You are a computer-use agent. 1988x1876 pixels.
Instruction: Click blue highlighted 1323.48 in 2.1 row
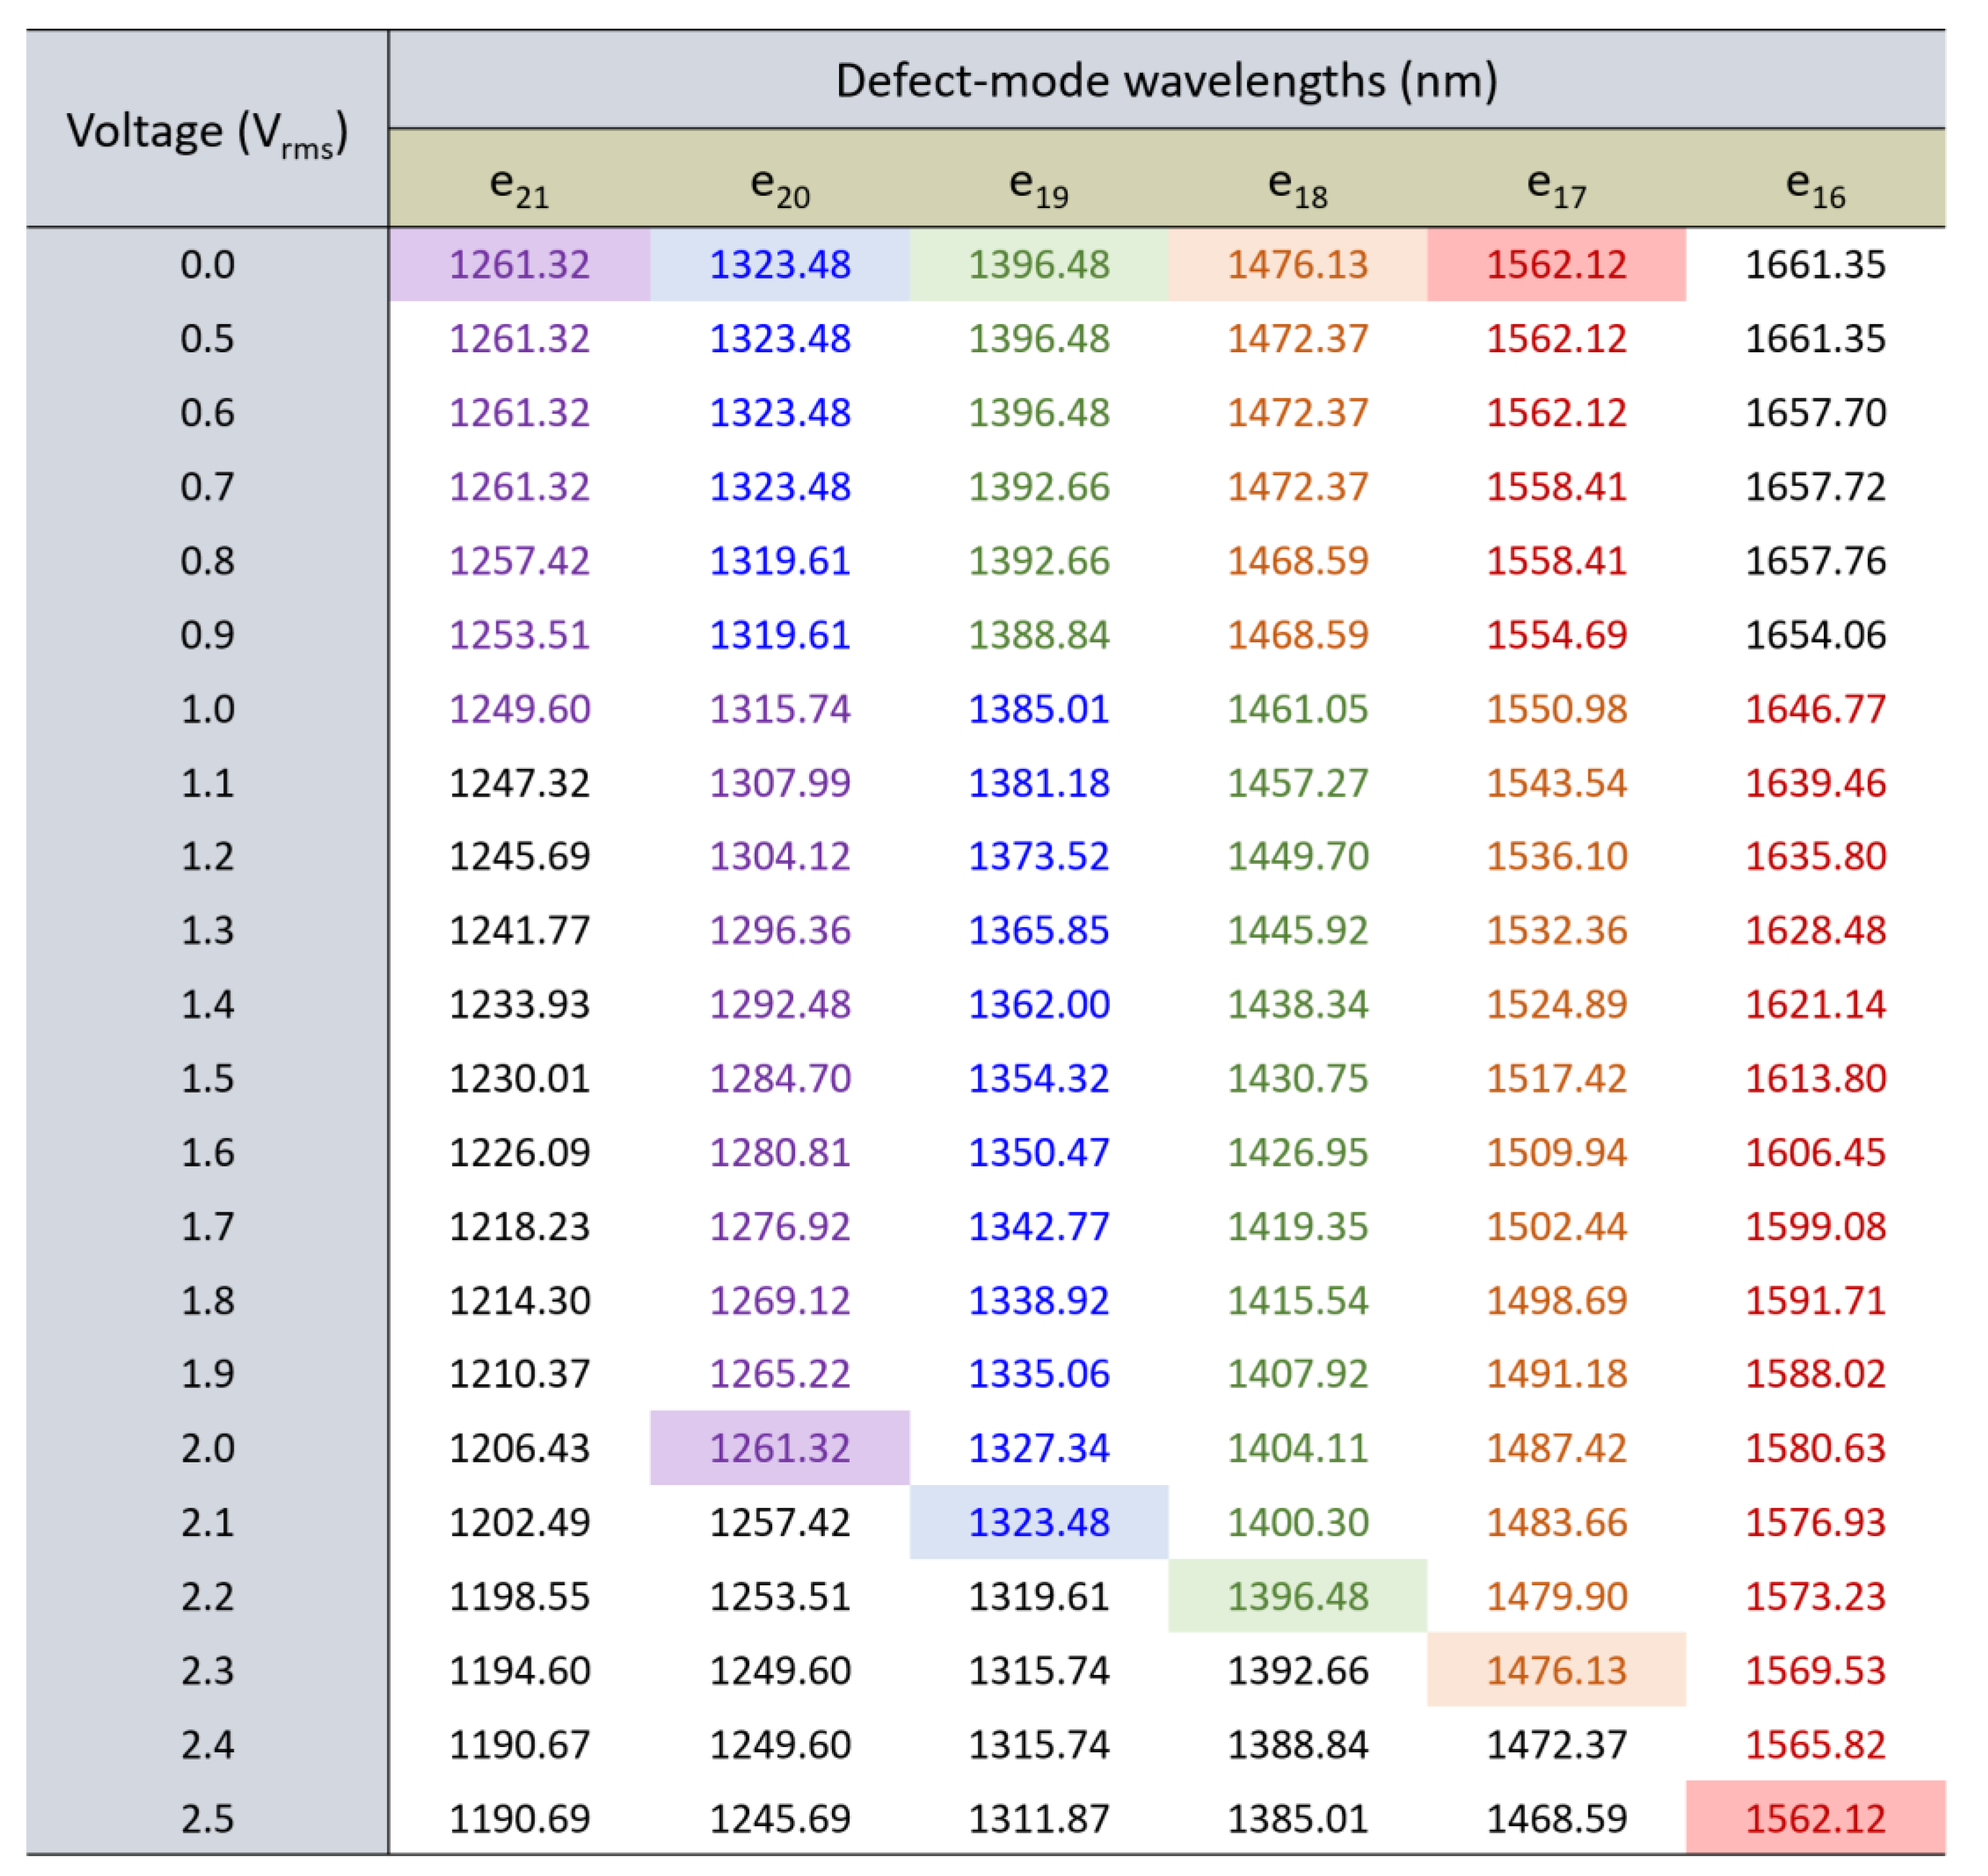point(1038,1522)
